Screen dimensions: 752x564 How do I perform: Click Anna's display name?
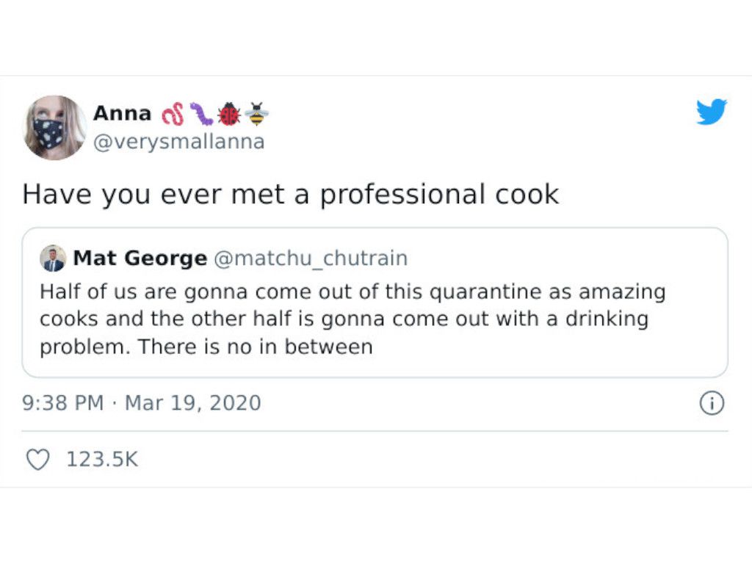click(122, 112)
